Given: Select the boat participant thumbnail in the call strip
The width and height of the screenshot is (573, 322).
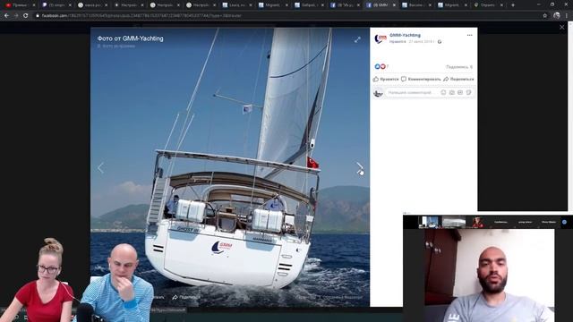Looking at the screenshot, I should pos(454,222).
